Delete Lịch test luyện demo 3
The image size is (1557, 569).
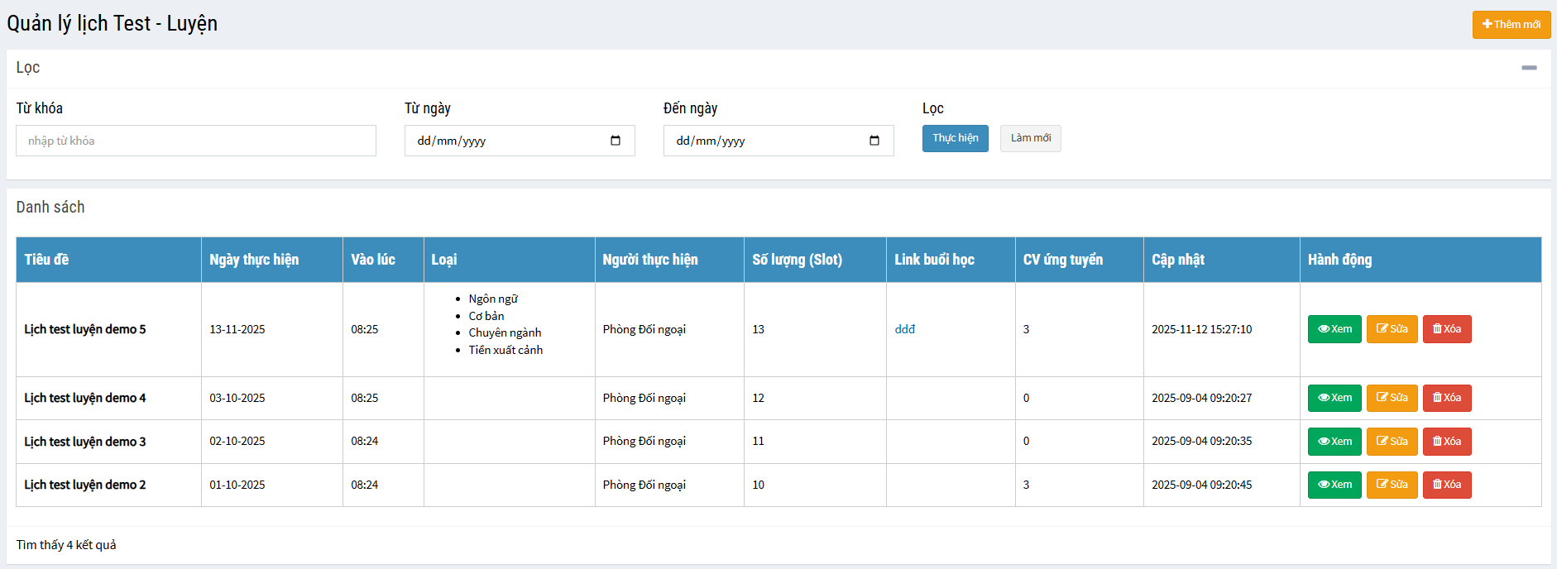coord(1446,442)
